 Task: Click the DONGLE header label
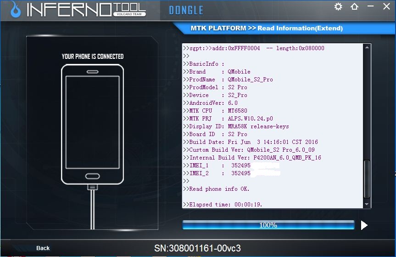coord(186,11)
